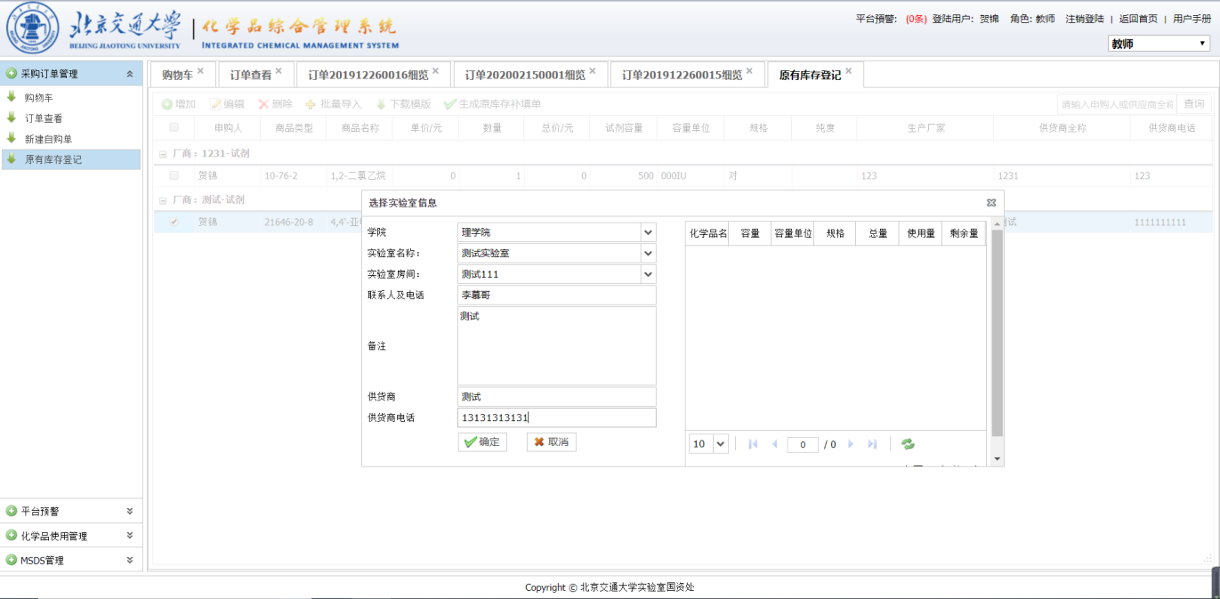1220x599 pixels.
Task: Click next page arrow in dialog pager
Action: [851, 444]
